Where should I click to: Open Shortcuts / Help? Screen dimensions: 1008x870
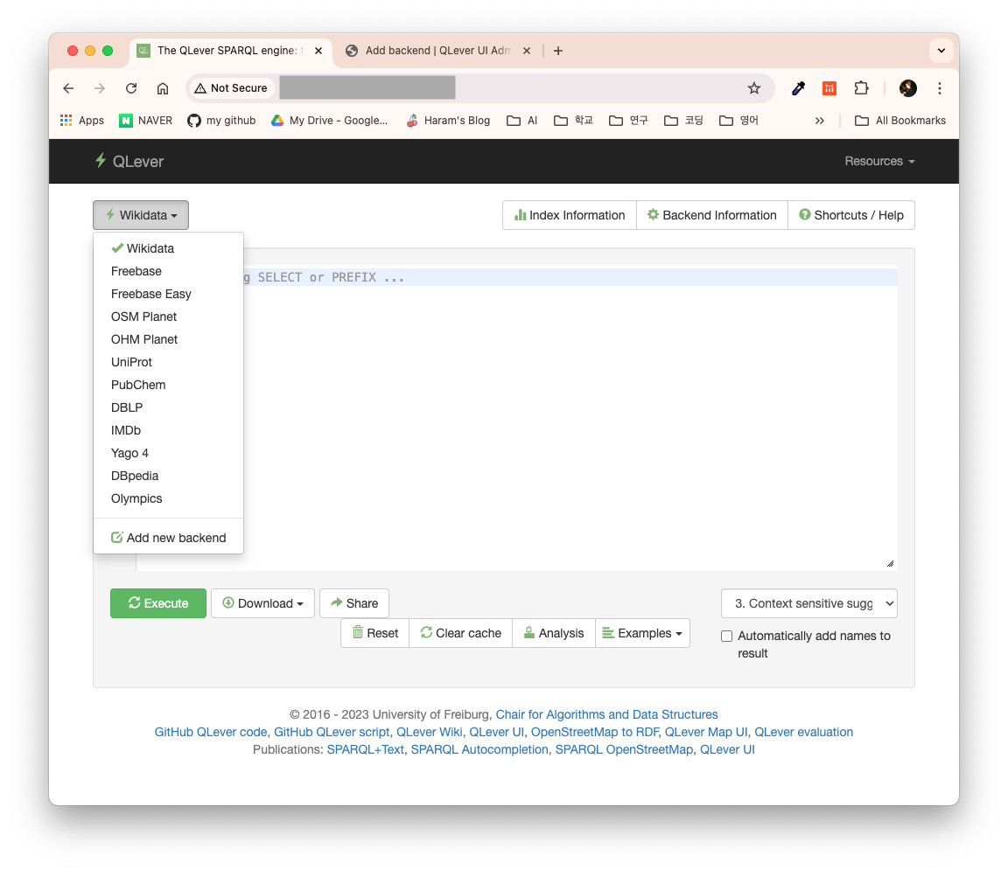pyautogui.click(x=850, y=215)
